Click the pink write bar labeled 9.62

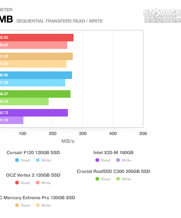tap(34, 45)
